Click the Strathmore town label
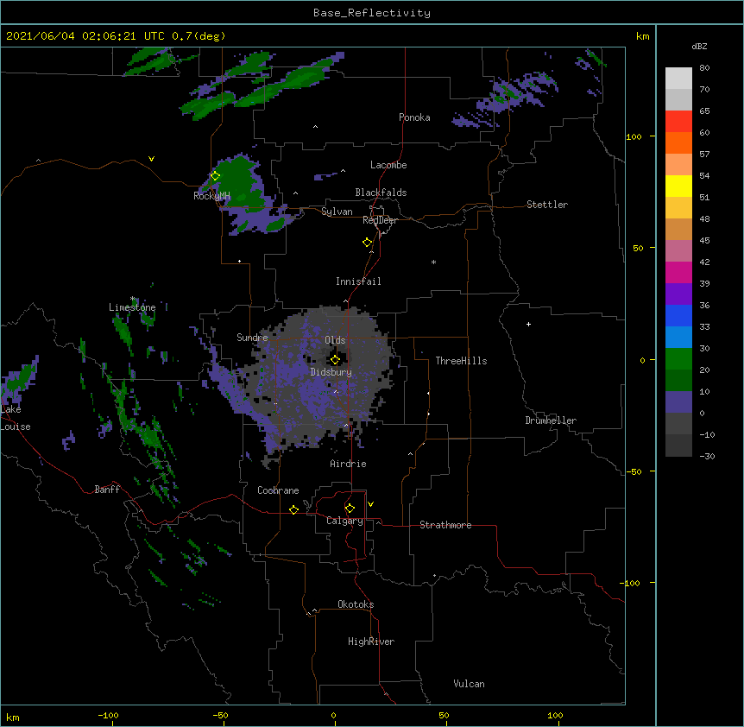Screen dimensions: 744x727 (445, 525)
